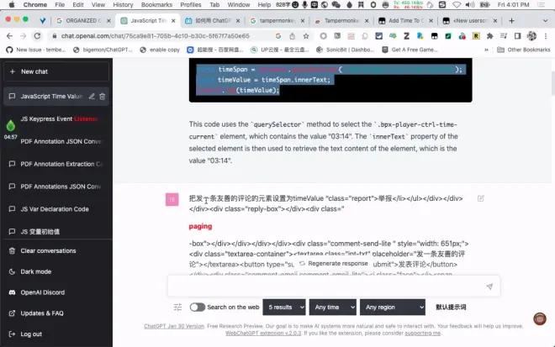Open WebChatGPT extension v.2.0.3 link
555x347 pixels.
click(263, 334)
